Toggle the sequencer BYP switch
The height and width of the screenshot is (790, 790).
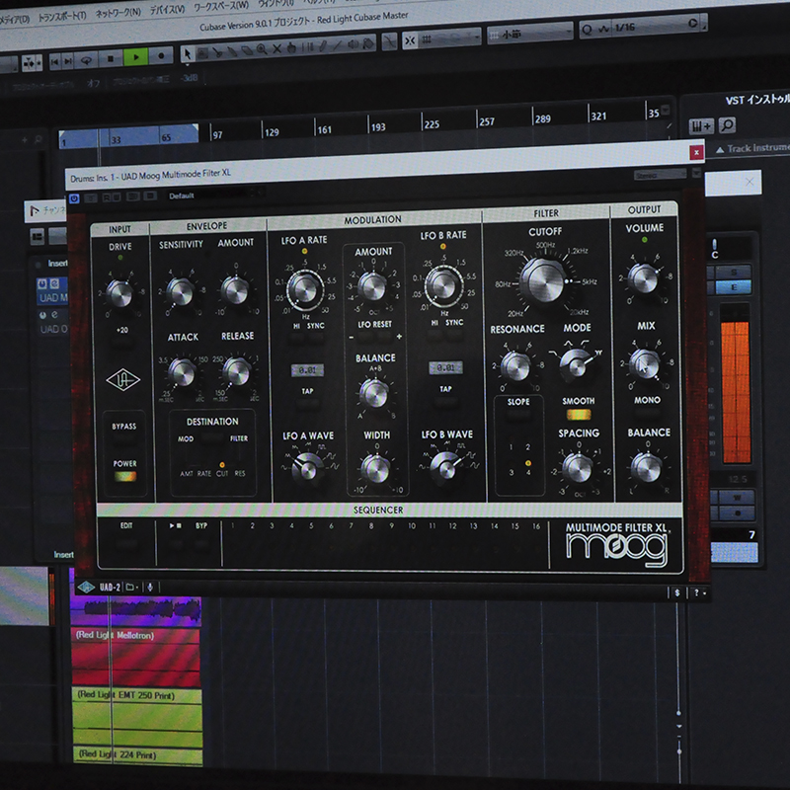tap(201, 543)
